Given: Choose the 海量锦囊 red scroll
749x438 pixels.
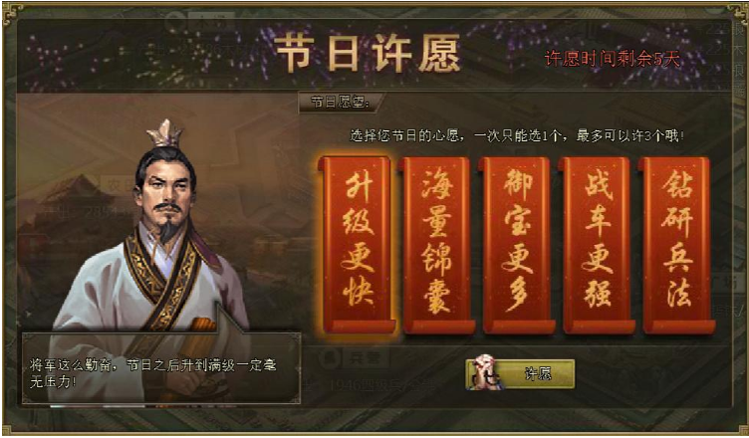Looking at the screenshot, I should 437,245.
